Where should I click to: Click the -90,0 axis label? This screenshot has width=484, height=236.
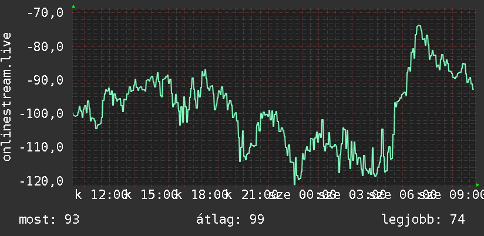click(45, 80)
